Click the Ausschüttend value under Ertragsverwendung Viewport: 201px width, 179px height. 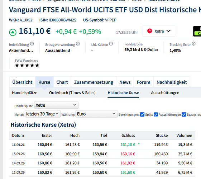(x=58, y=50)
